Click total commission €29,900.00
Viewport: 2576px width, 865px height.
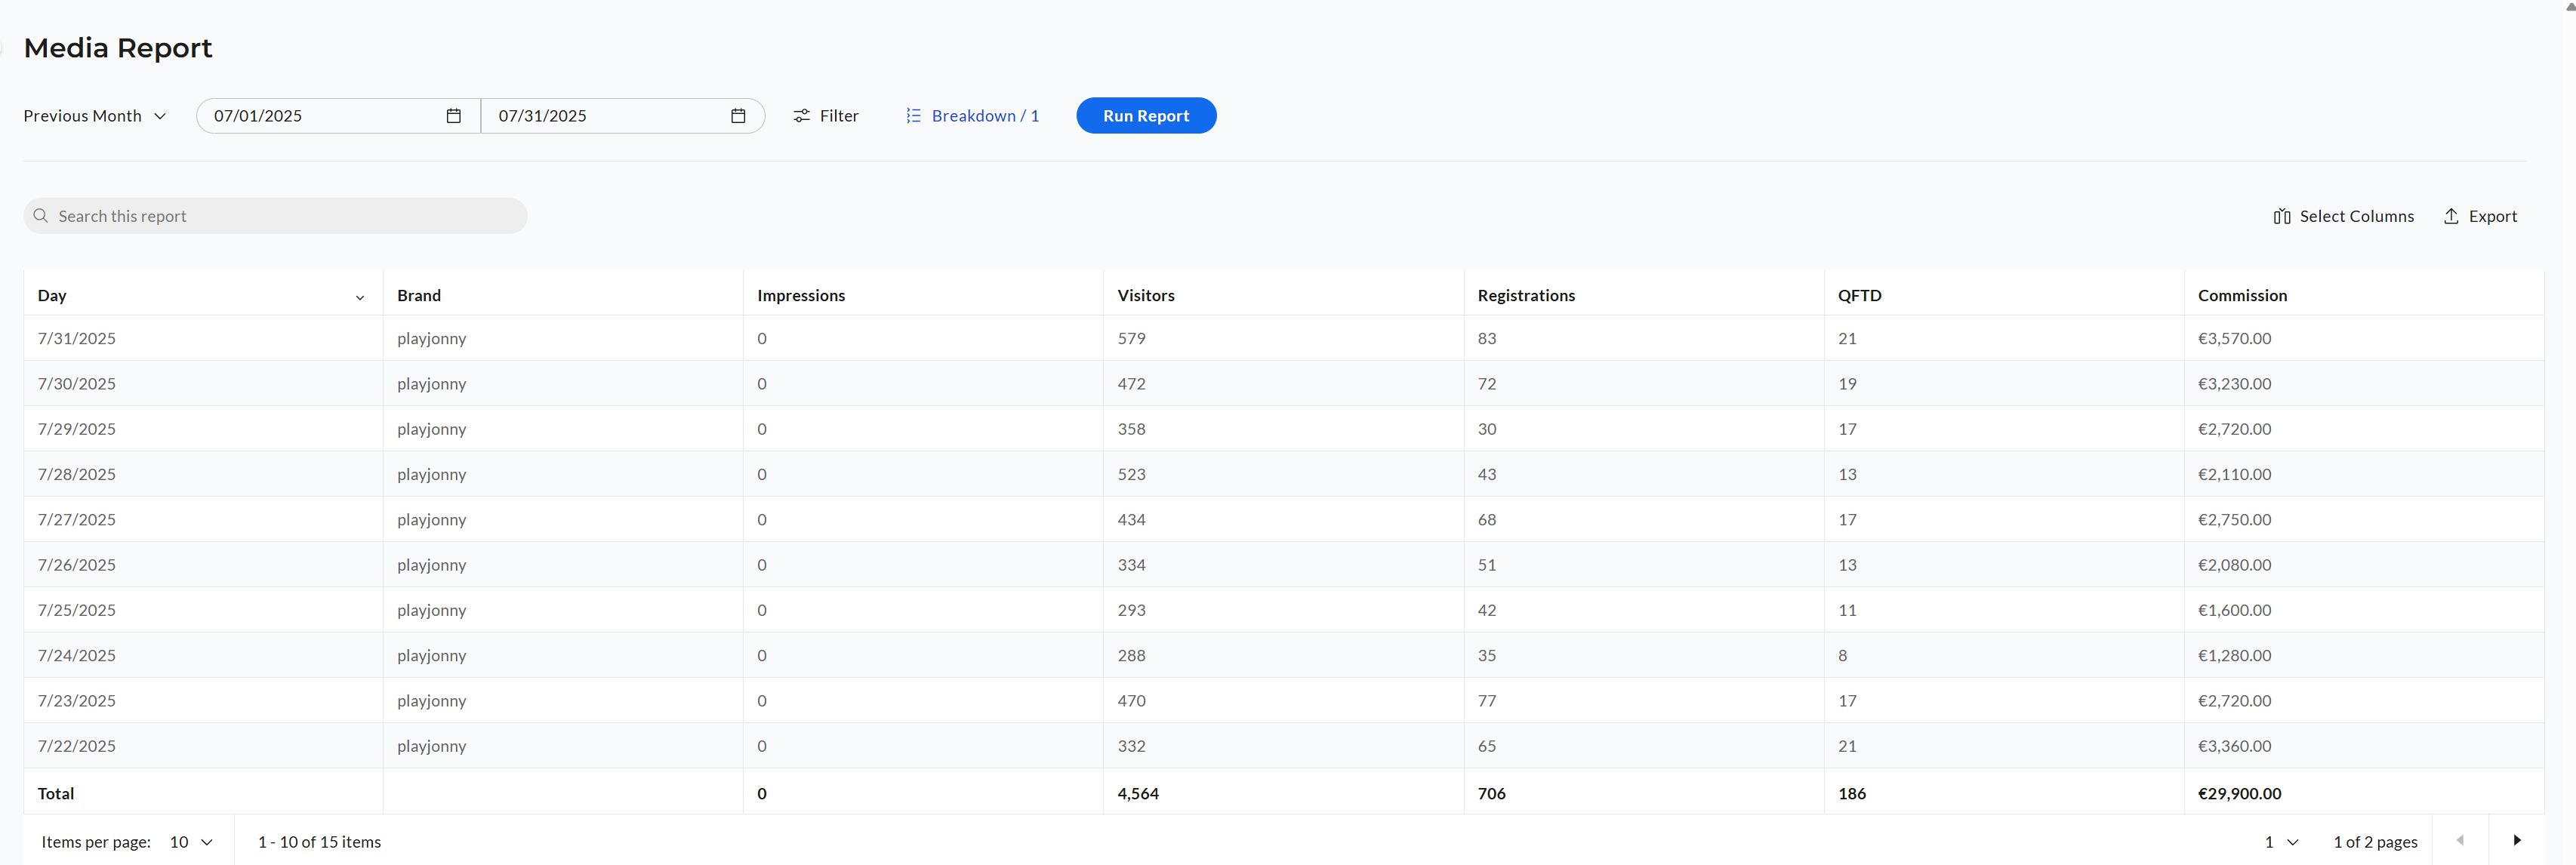(x=2239, y=794)
